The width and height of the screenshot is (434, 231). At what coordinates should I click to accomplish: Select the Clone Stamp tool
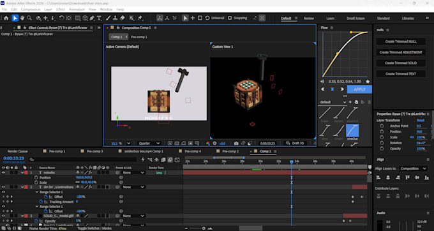115,19
